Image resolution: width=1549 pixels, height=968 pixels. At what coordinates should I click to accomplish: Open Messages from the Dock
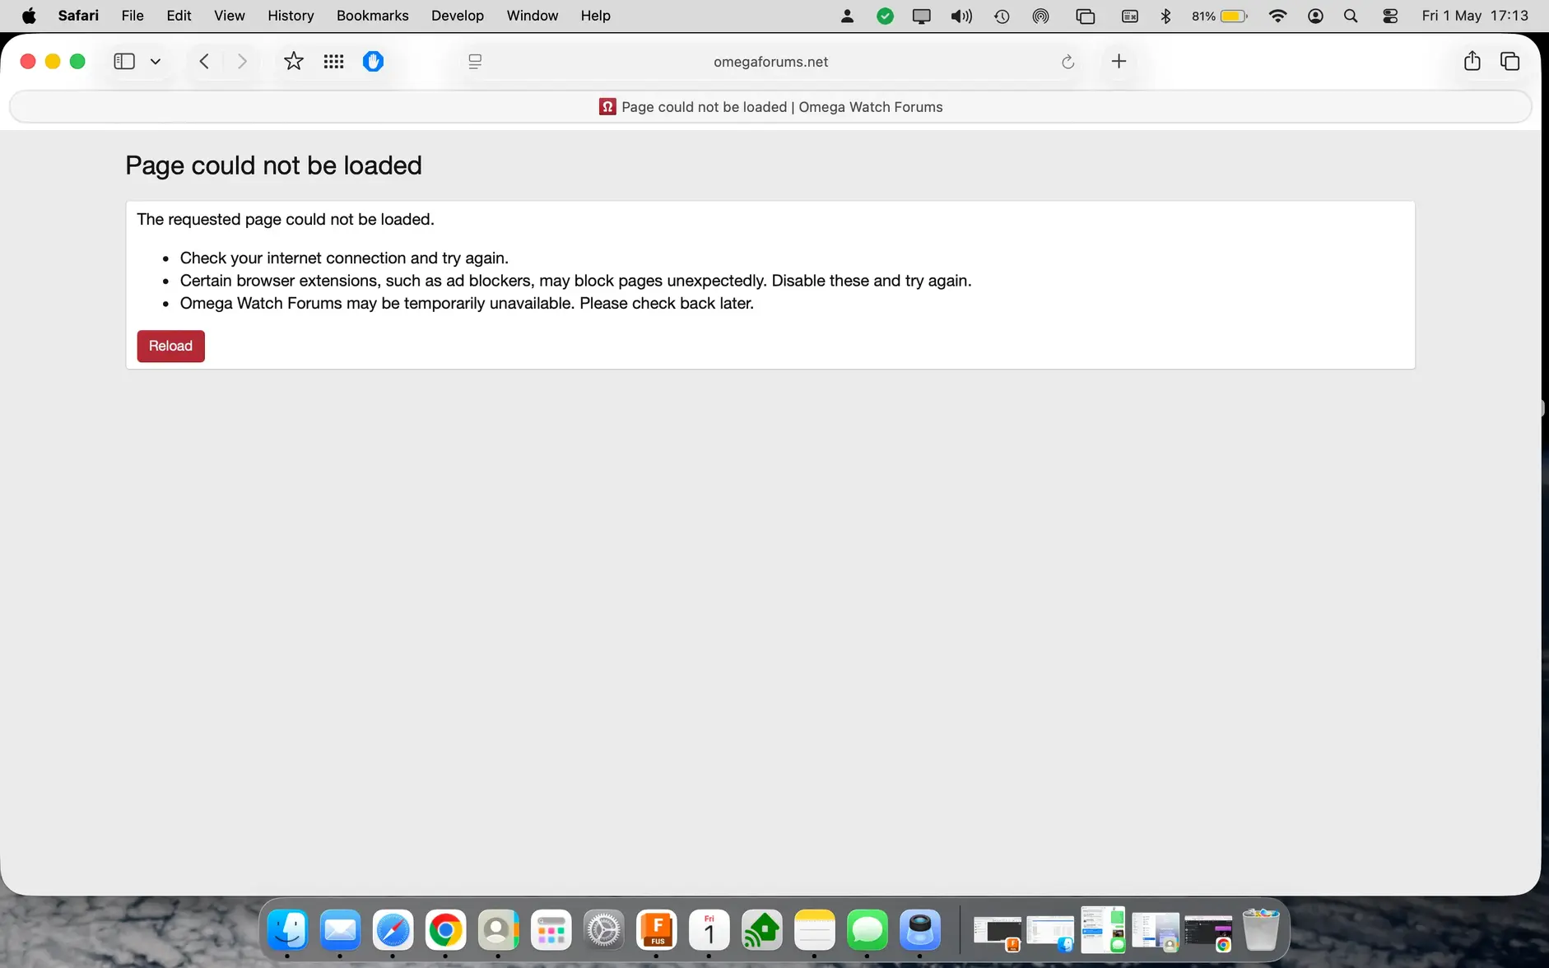click(x=867, y=930)
